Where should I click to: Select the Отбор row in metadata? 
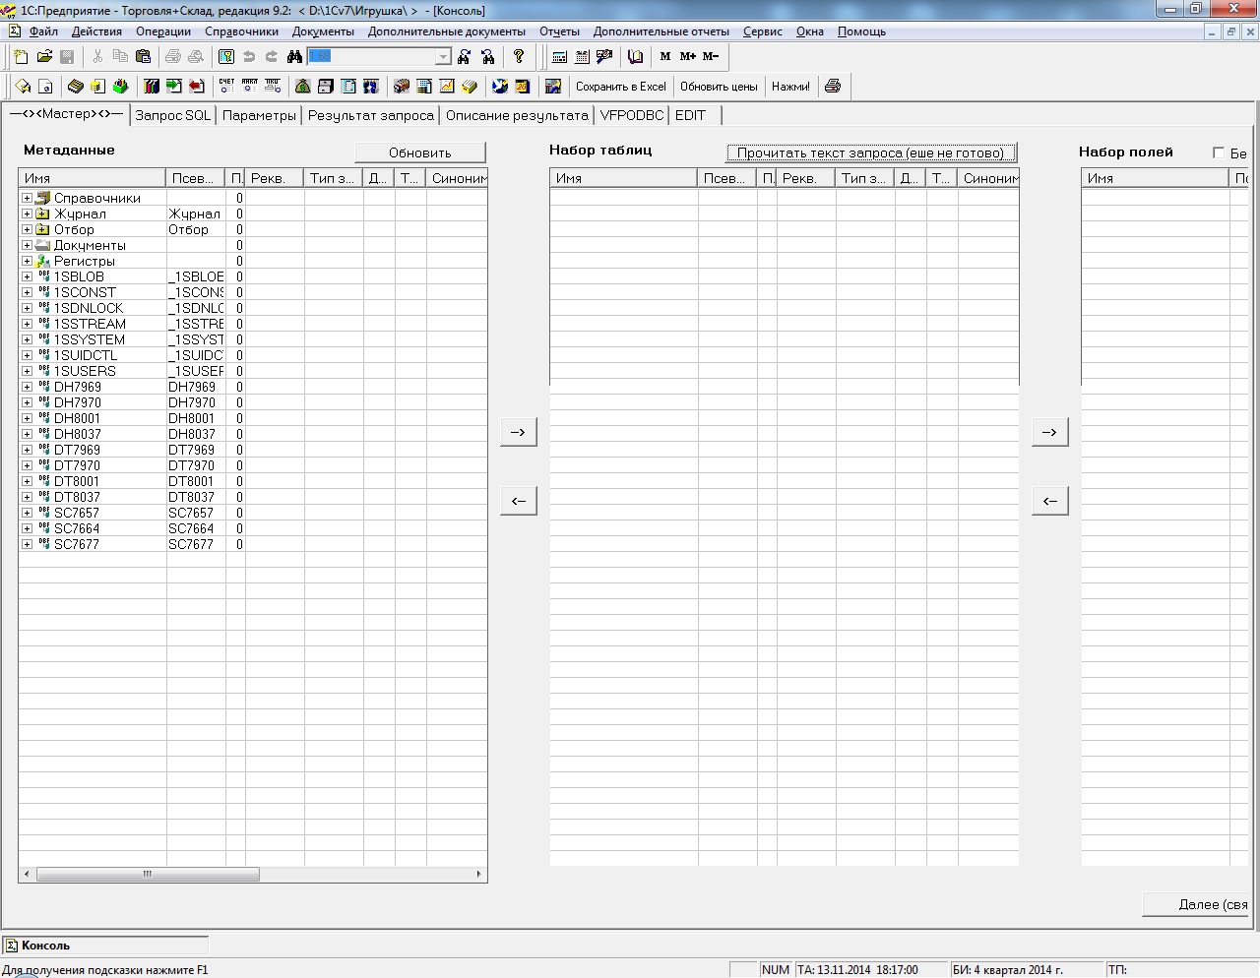click(252, 229)
